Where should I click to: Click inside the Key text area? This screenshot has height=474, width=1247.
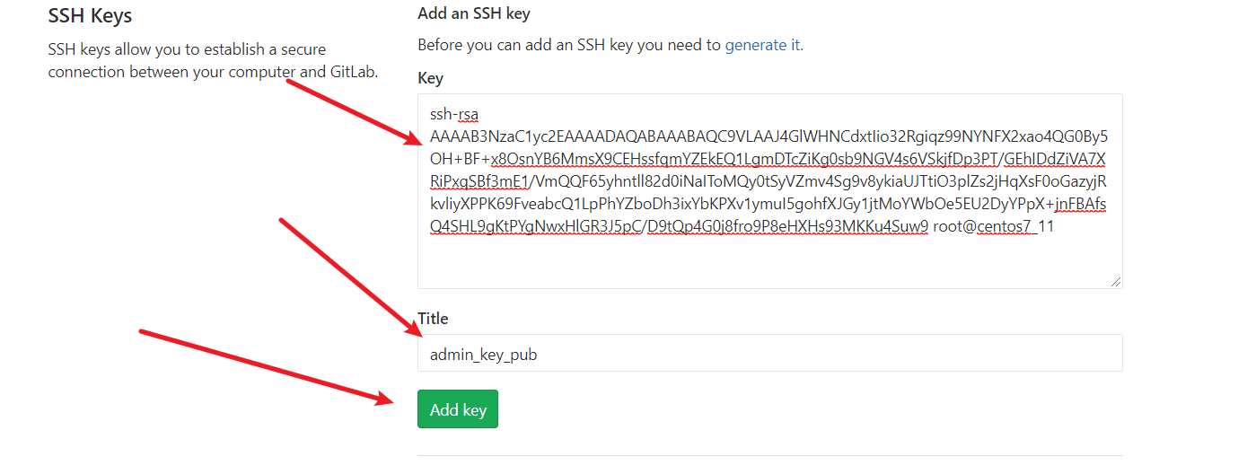click(x=769, y=260)
